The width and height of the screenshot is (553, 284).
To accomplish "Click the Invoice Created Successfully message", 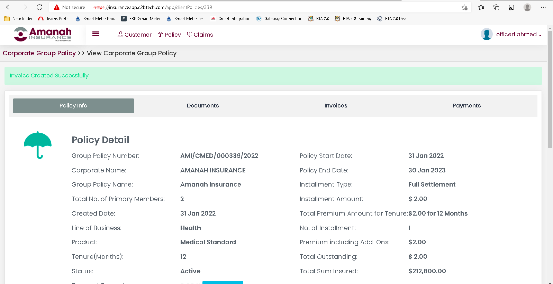I will (49, 75).
